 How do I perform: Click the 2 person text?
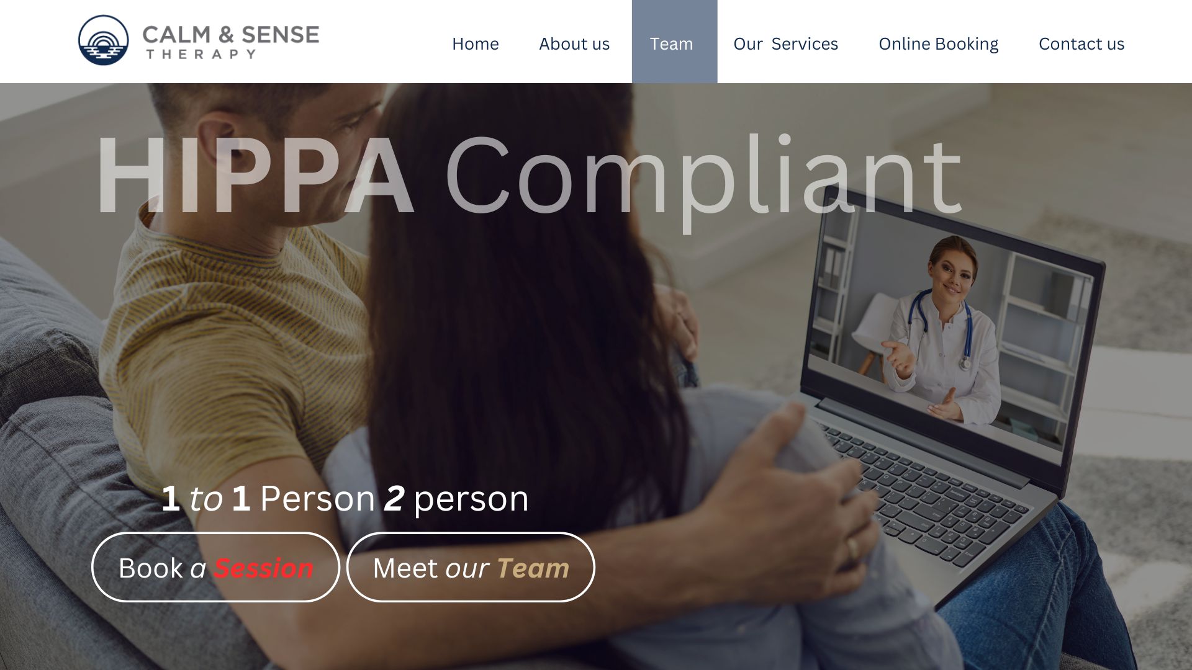click(456, 498)
